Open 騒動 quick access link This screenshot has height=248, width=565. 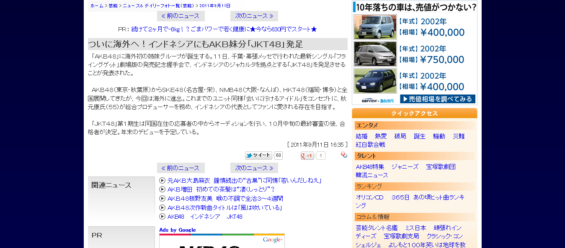(439, 136)
